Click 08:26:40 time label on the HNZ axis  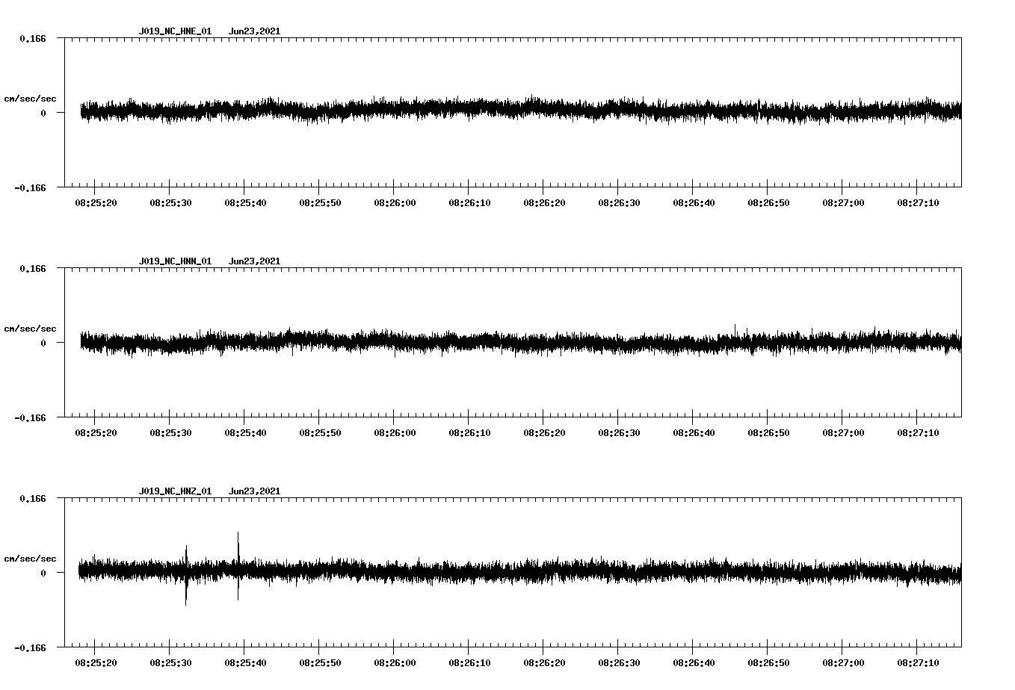pyautogui.click(x=693, y=663)
